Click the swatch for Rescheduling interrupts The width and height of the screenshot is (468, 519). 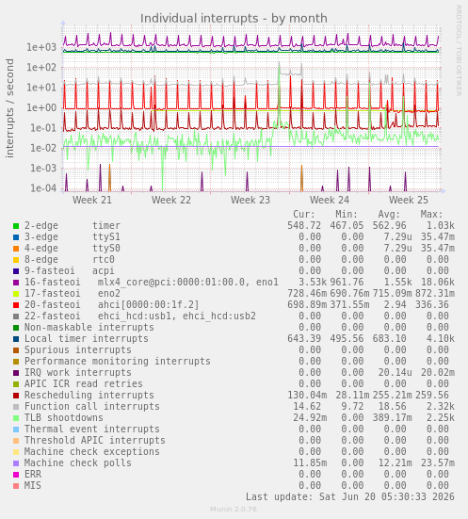[16, 396]
